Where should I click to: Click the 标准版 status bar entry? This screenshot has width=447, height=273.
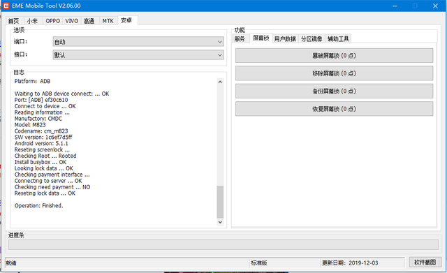pos(259,263)
